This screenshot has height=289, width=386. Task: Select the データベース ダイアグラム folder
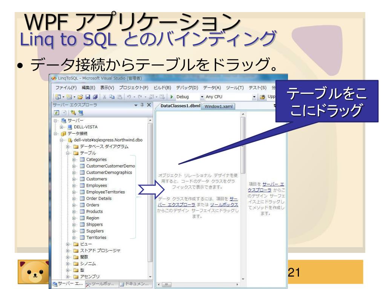click(x=104, y=147)
